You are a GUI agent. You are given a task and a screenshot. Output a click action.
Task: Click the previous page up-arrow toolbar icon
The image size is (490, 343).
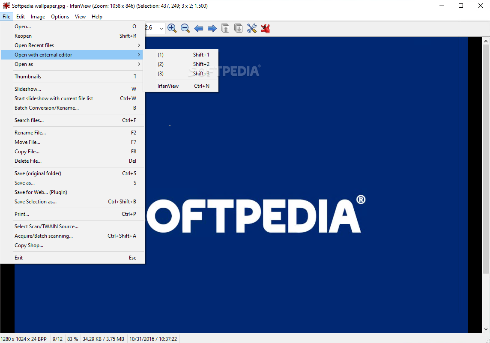[x=225, y=28]
